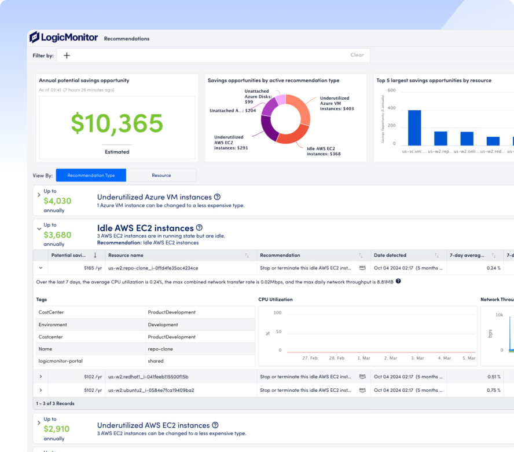The width and height of the screenshot is (514, 452).
Task: Open the us-w2:ubuntu2 resource link
Action: pyautogui.click(x=151, y=390)
